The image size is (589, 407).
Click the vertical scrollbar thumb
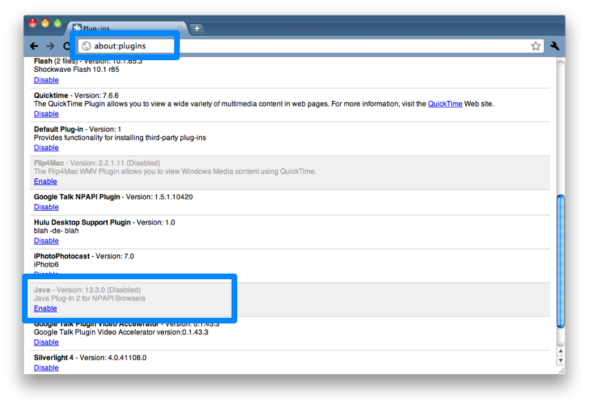tap(561, 261)
